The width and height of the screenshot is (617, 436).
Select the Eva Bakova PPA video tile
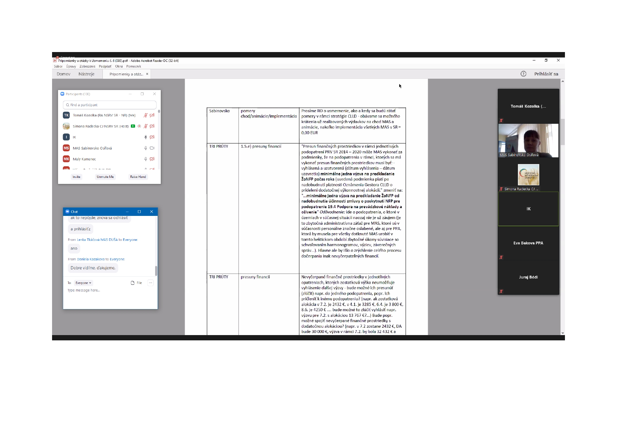[x=528, y=243]
